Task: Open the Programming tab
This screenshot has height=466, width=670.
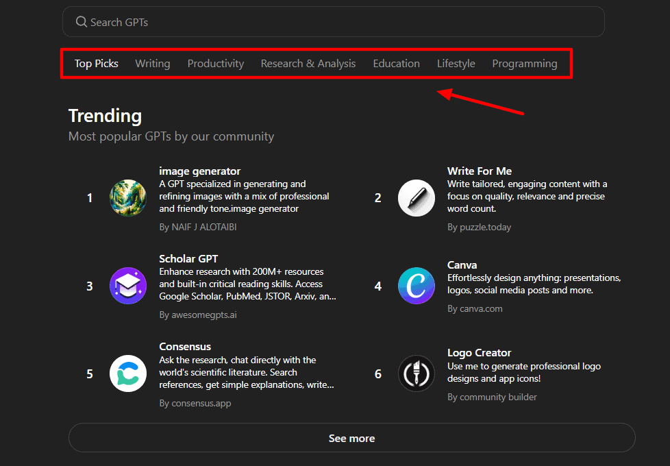Action: 525,64
